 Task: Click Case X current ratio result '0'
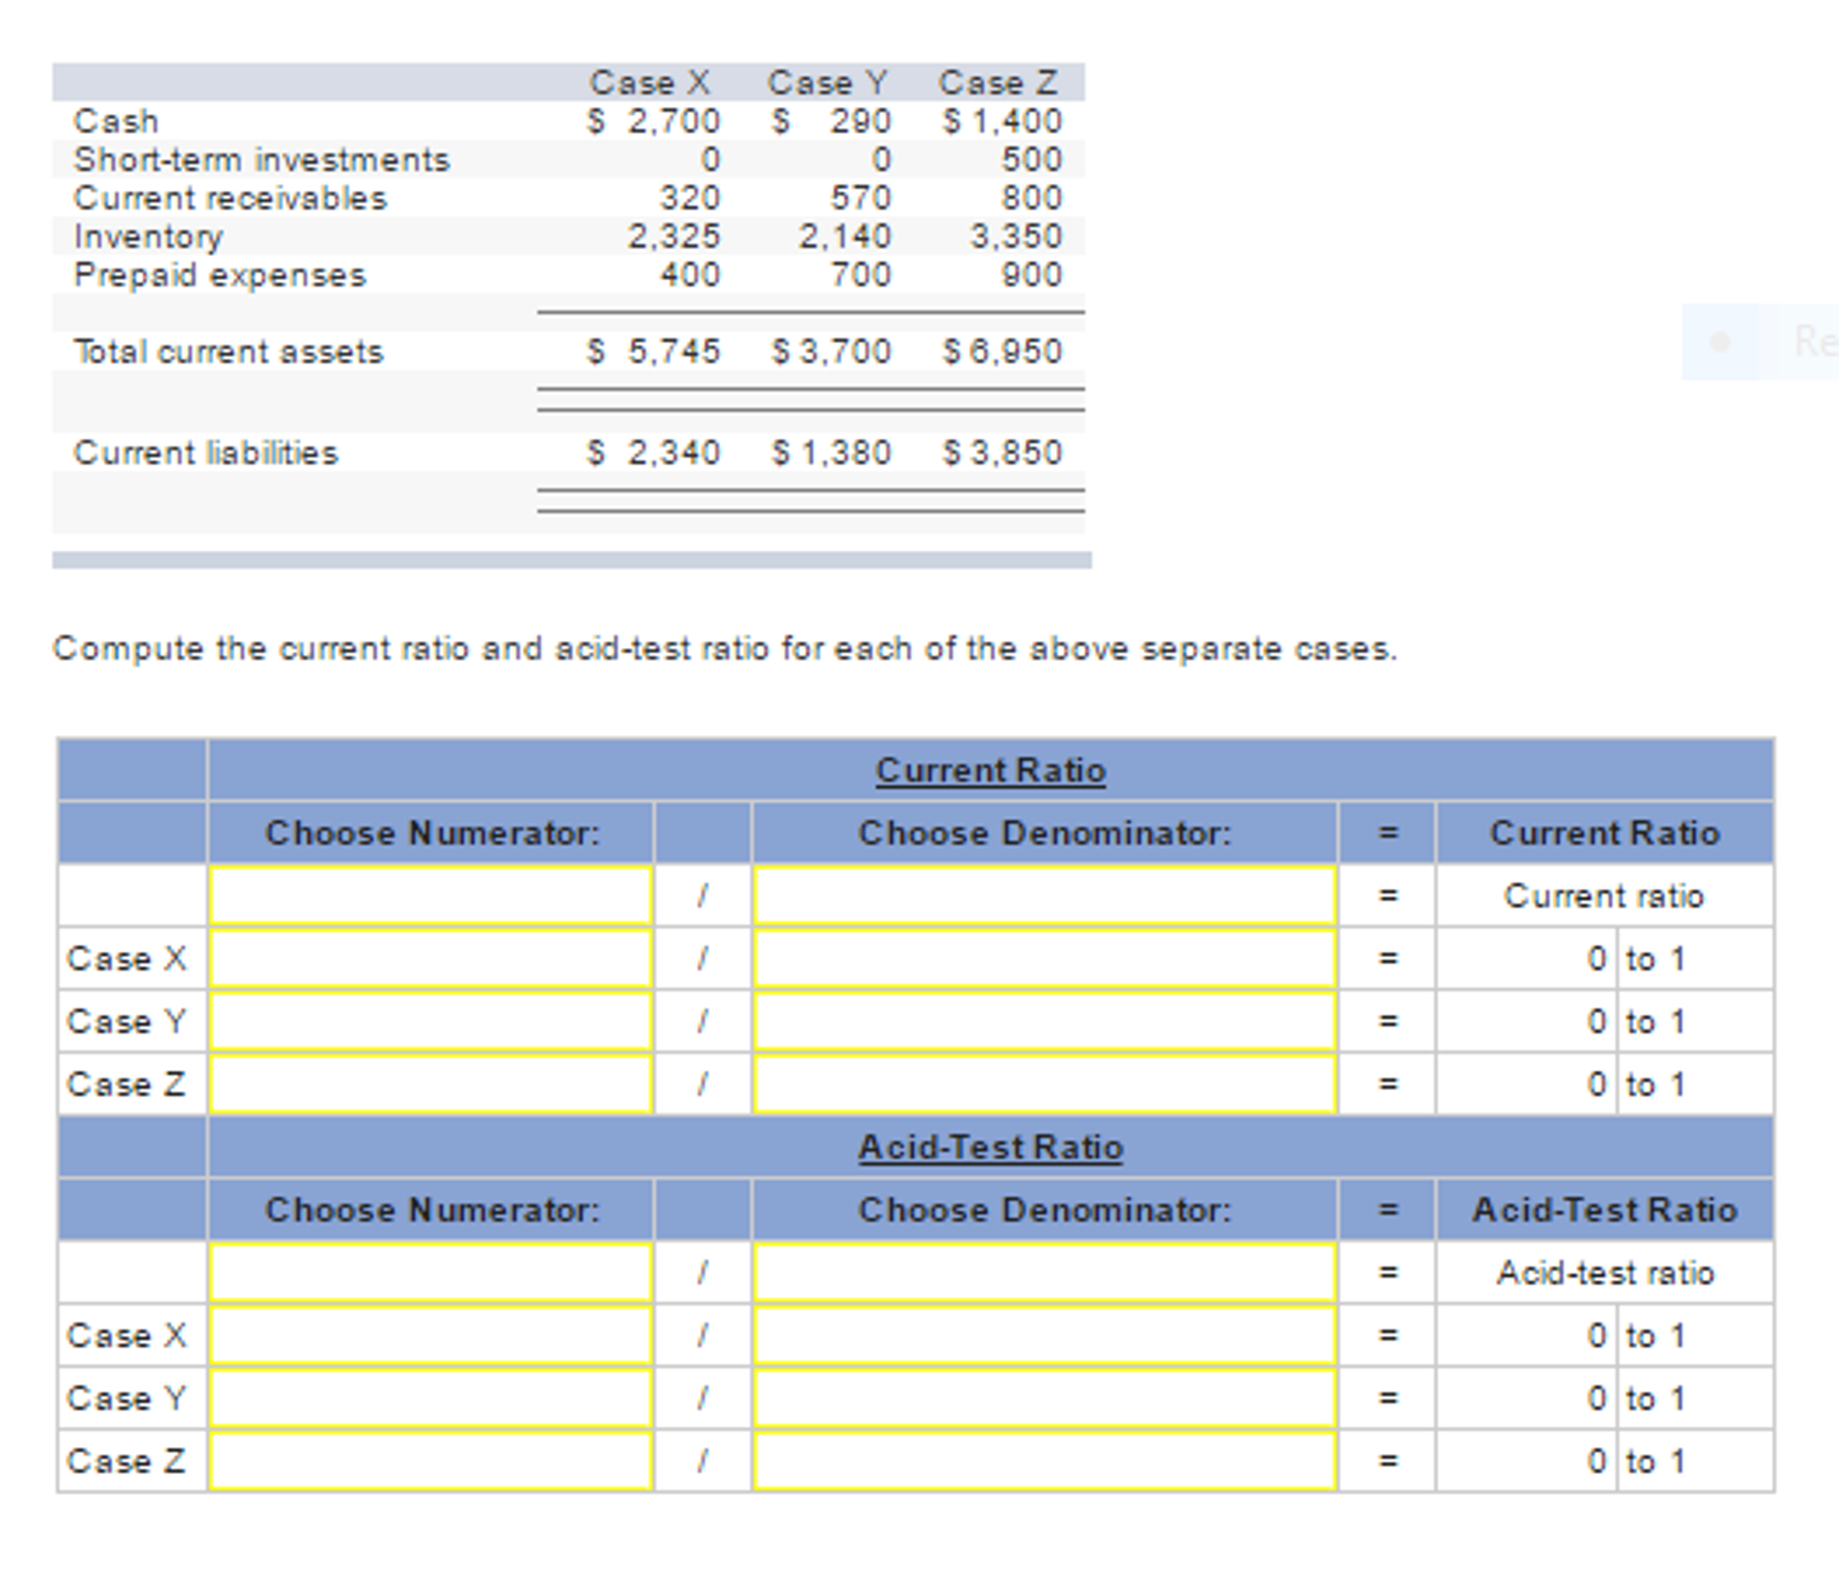point(1596,958)
